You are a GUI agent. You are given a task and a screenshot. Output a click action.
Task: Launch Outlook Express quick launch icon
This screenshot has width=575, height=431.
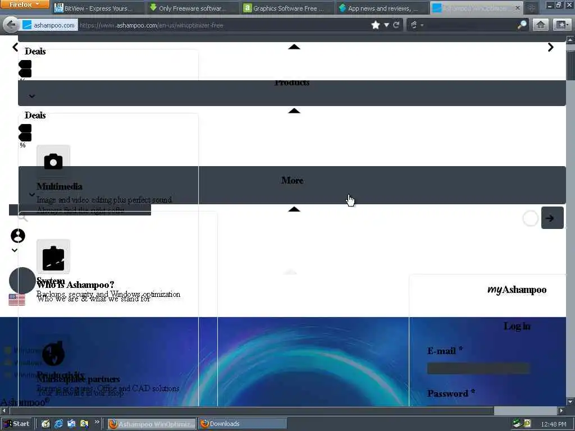point(71,424)
